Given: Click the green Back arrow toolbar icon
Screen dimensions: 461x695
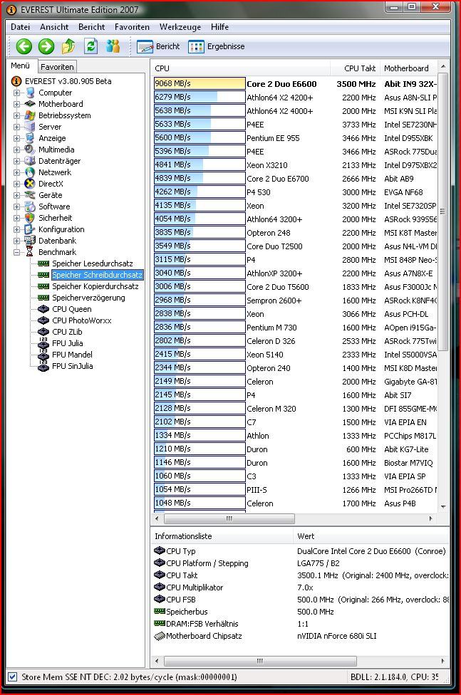Looking at the screenshot, I should click(24, 46).
